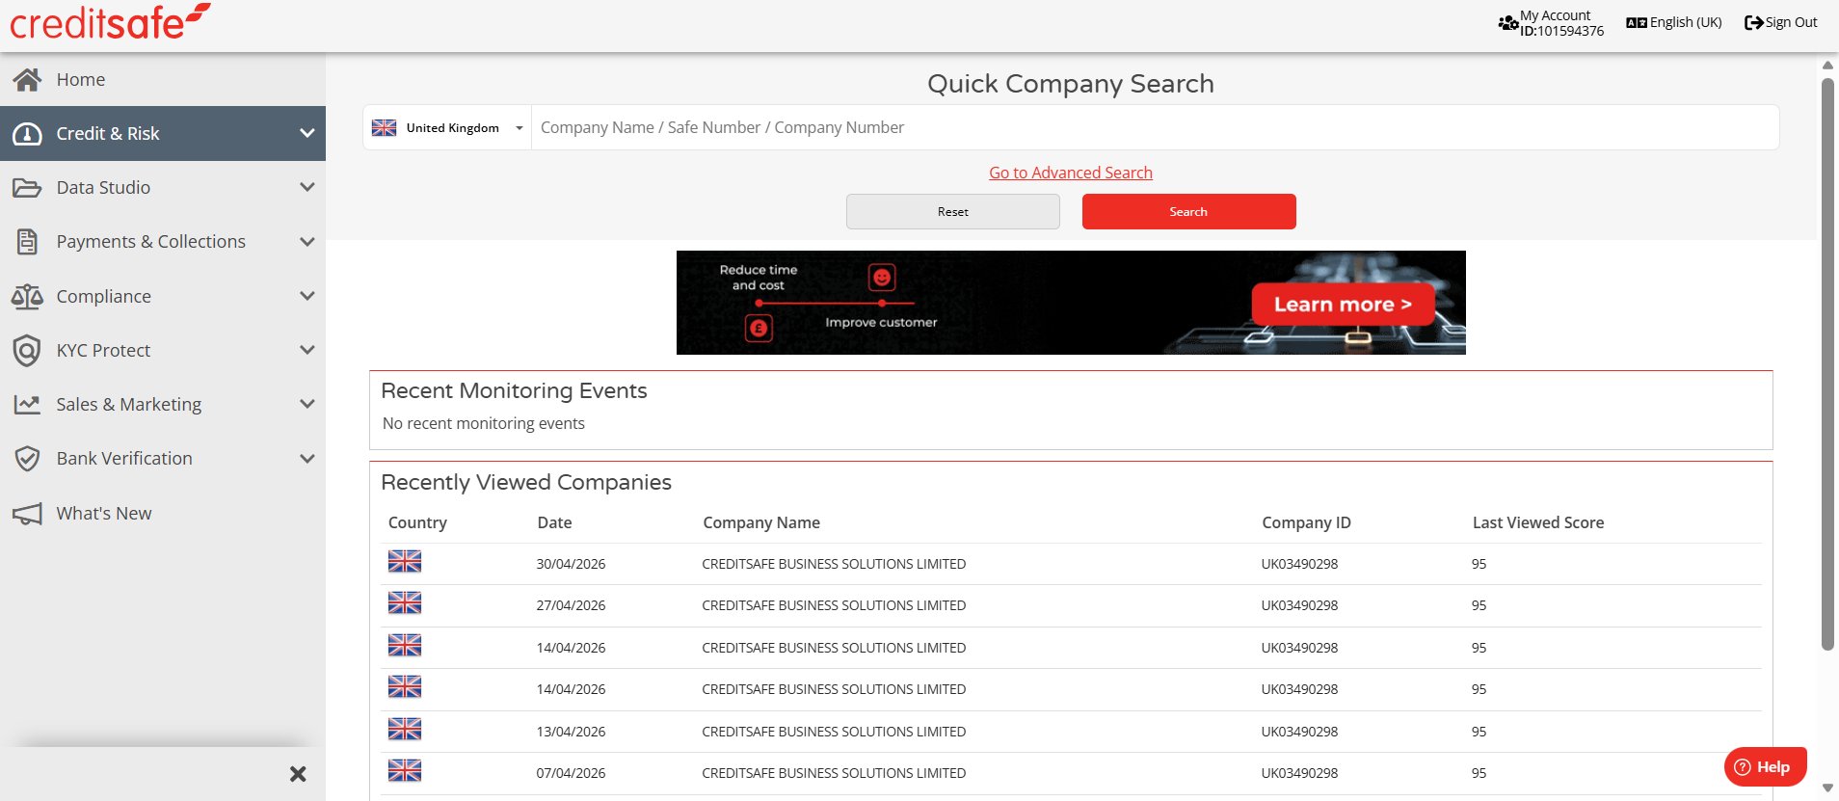Click the Compliance scales icon

27,296
